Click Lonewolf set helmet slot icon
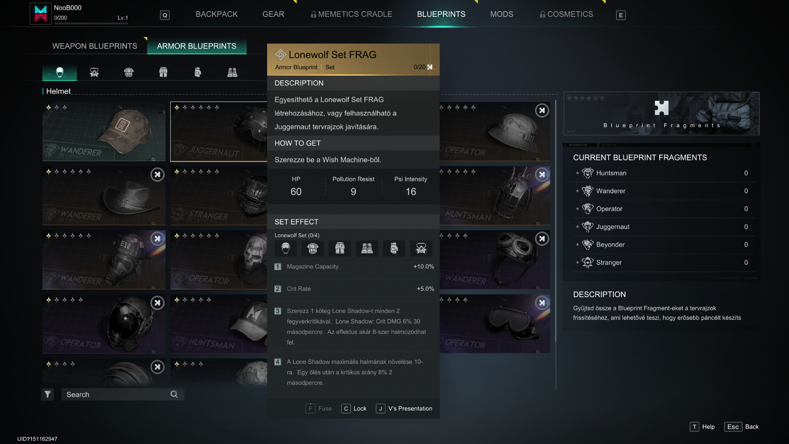 click(286, 248)
